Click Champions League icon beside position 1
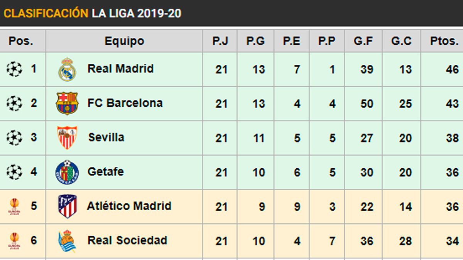Screen dimensions: 463x260 coord(14,69)
